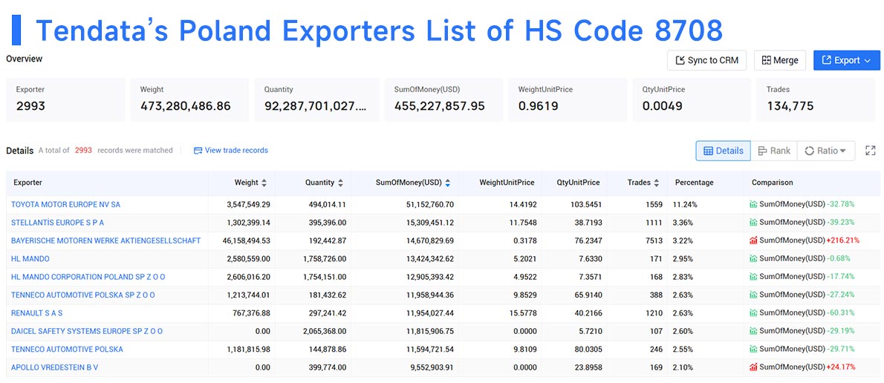The image size is (884, 383).
Task: Click the 11.24% percentage cell
Action: 685,204
